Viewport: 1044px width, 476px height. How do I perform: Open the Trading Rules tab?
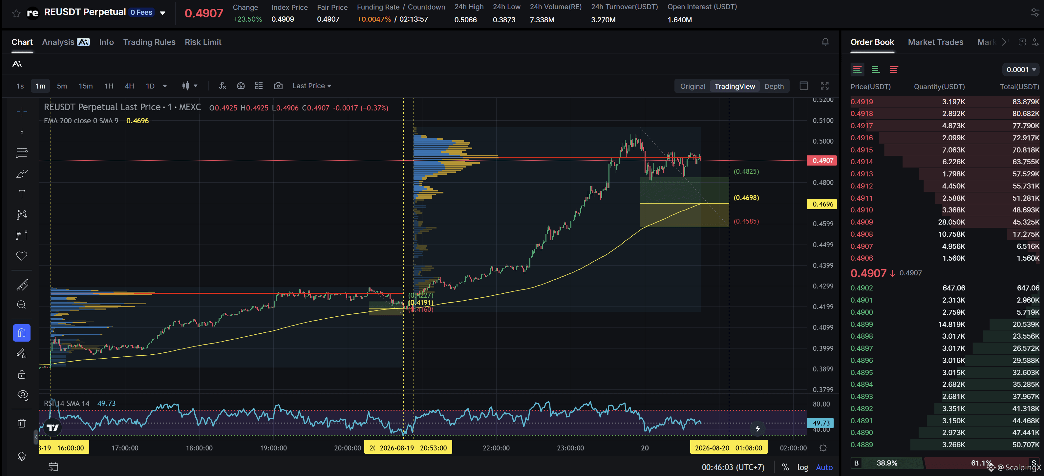pyautogui.click(x=149, y=42)
